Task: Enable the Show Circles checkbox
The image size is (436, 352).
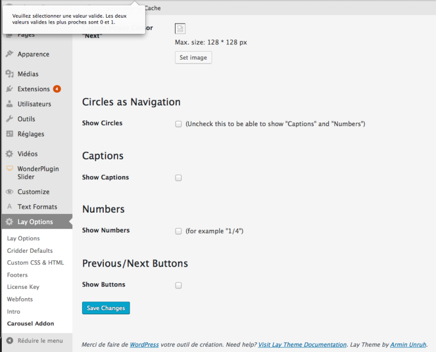Action: point(178,124)
